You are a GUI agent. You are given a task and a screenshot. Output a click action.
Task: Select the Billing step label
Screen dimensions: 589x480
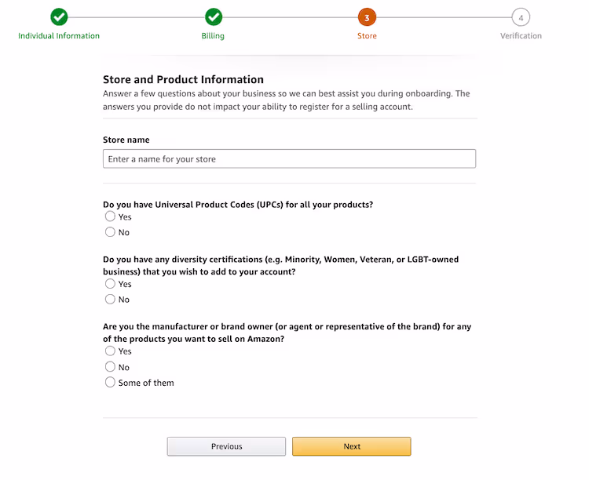(x=213, y=36)
